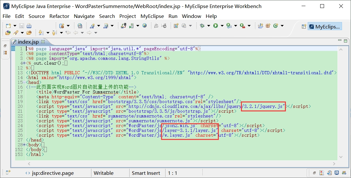
Task: Click the Previous Annotation arrow icon
Action: point(55,33)
